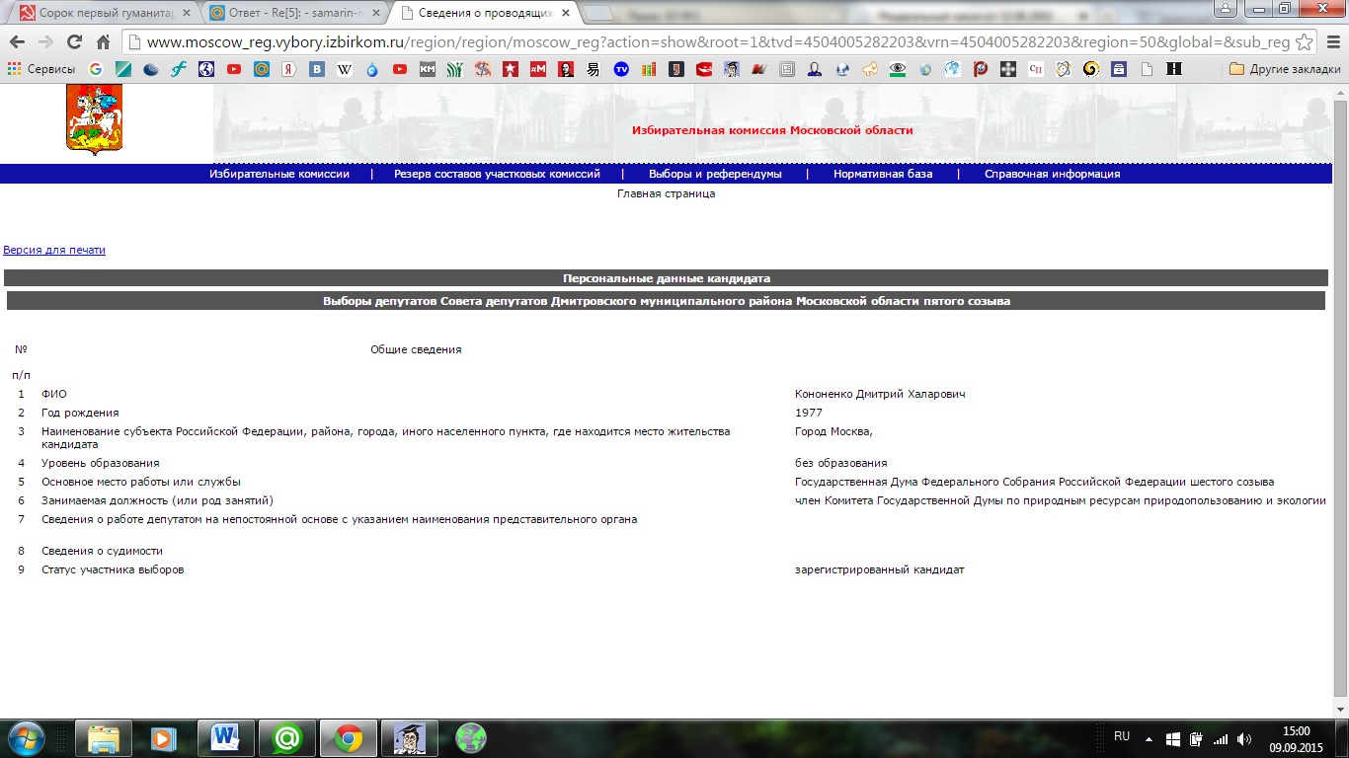Screen dimensions: 1349x758
Task: Open Windows Explorer from the taskbar
Action: coord(104,738)
